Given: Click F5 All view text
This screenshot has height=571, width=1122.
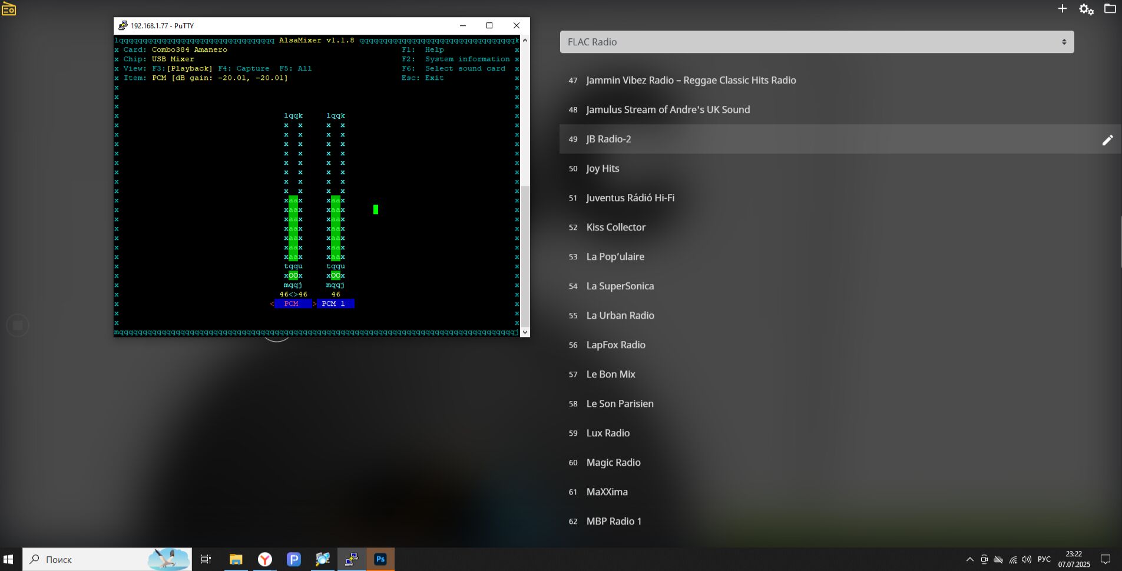Looking at the screenshot, I should [x=296, y=68].
